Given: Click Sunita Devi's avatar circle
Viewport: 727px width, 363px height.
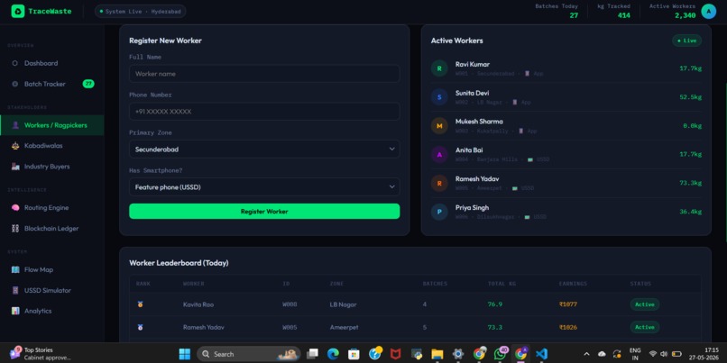Looking at the screenshot, I should pyautogui.click(x=439, y=97).
